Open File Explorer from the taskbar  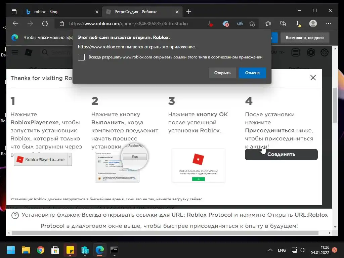pyautogui.click(x=26, y=250)
